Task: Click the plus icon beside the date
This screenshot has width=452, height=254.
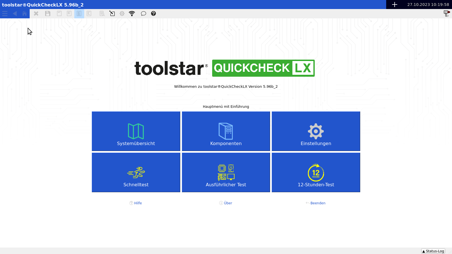Action: coord(395,5)
